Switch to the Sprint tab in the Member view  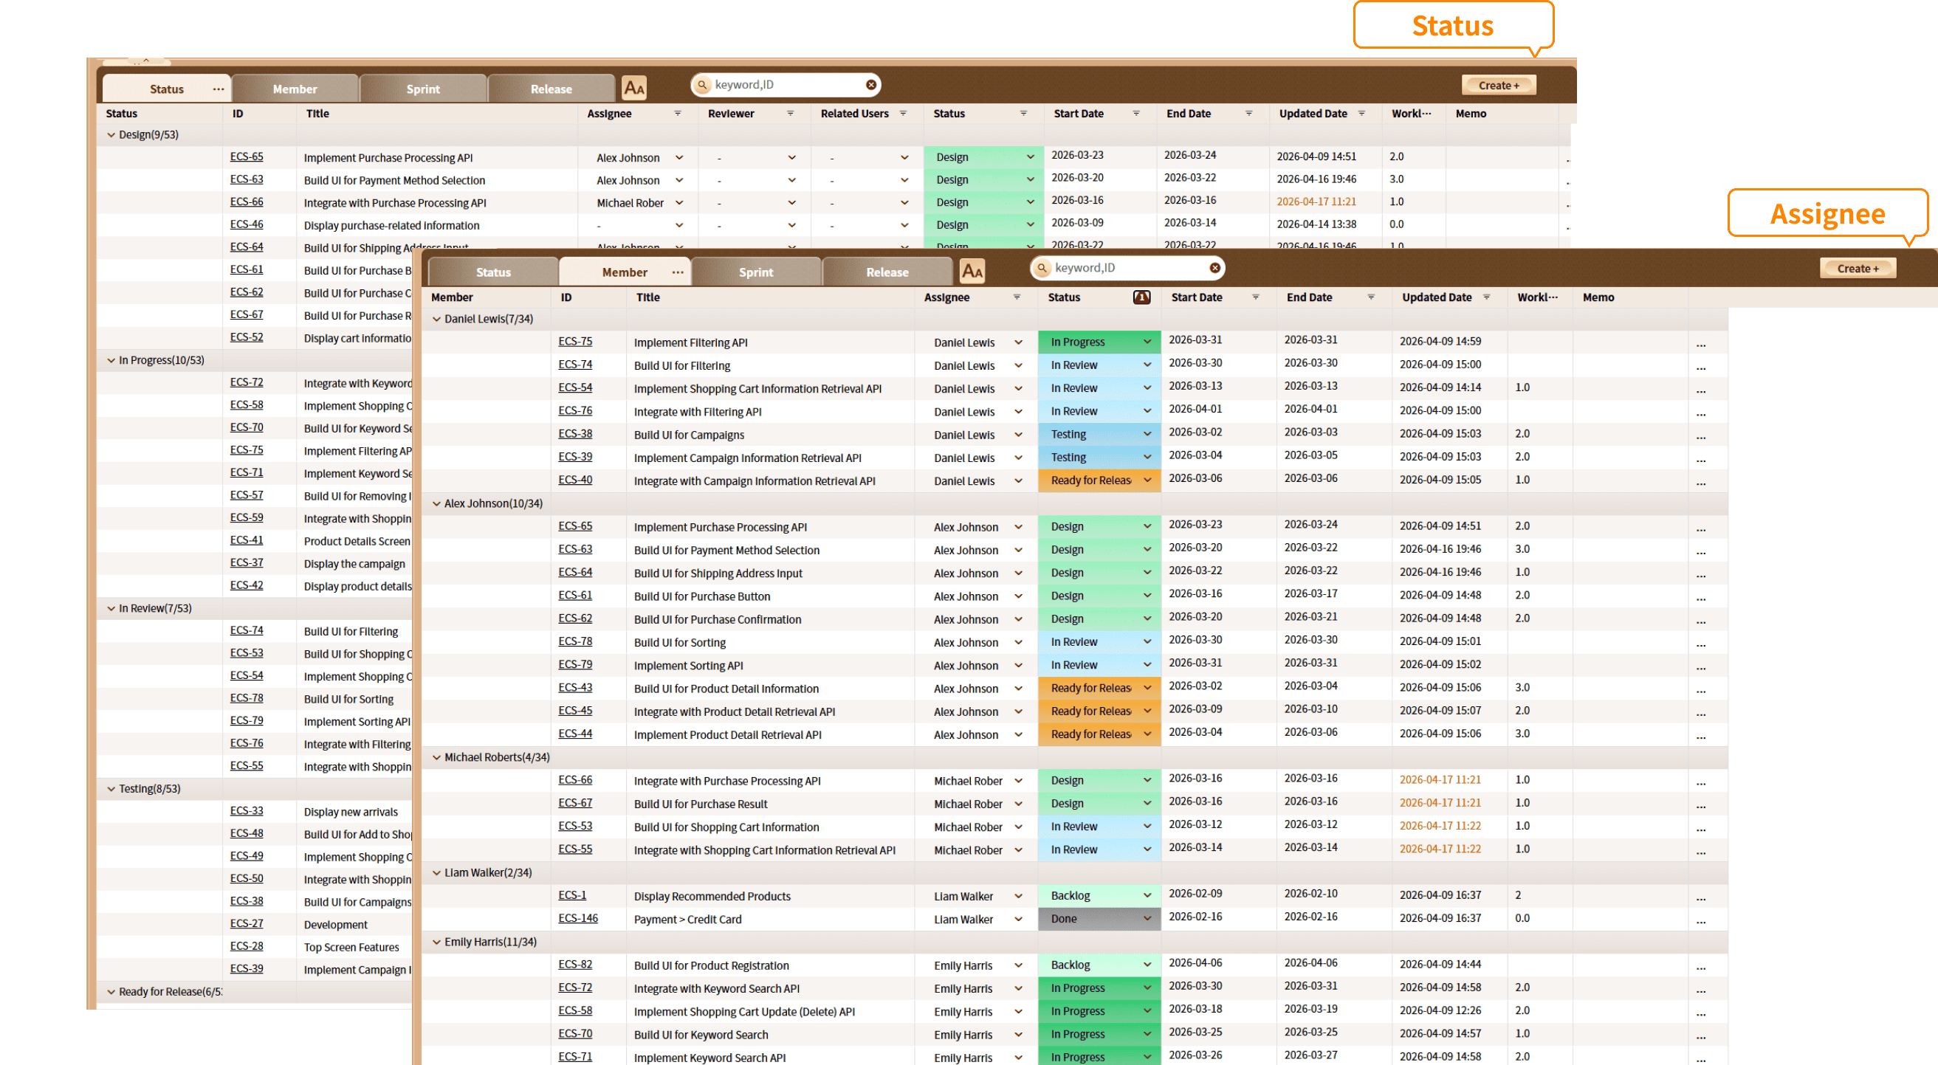755,272
